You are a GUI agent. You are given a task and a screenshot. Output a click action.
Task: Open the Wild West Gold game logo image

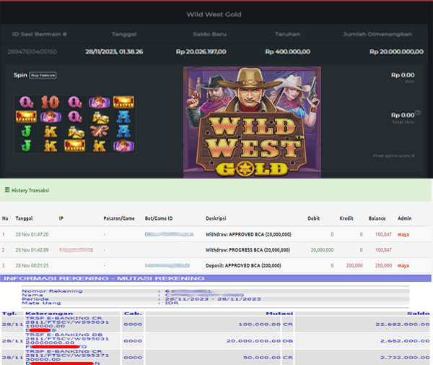click(252, 122)
